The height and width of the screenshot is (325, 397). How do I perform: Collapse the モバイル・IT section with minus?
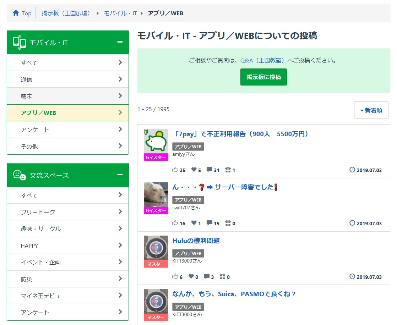pos(120,42)
